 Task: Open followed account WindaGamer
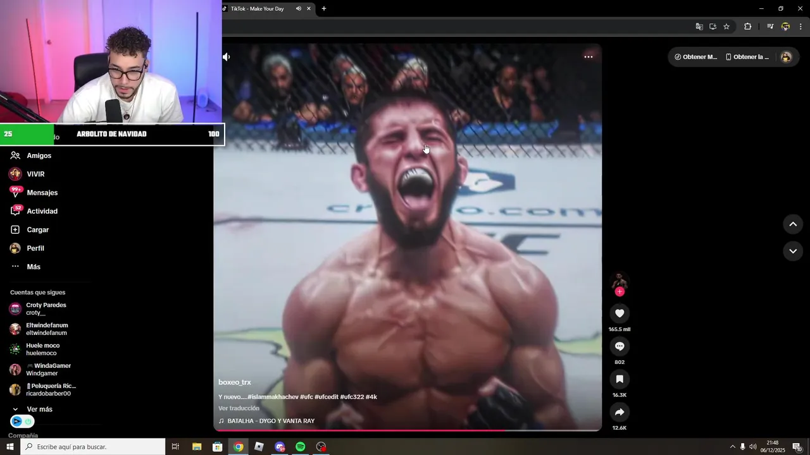pos(48,370)
